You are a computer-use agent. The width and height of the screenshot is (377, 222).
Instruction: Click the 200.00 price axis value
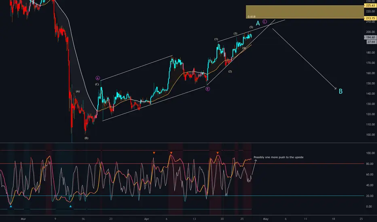tap(370, 32)
